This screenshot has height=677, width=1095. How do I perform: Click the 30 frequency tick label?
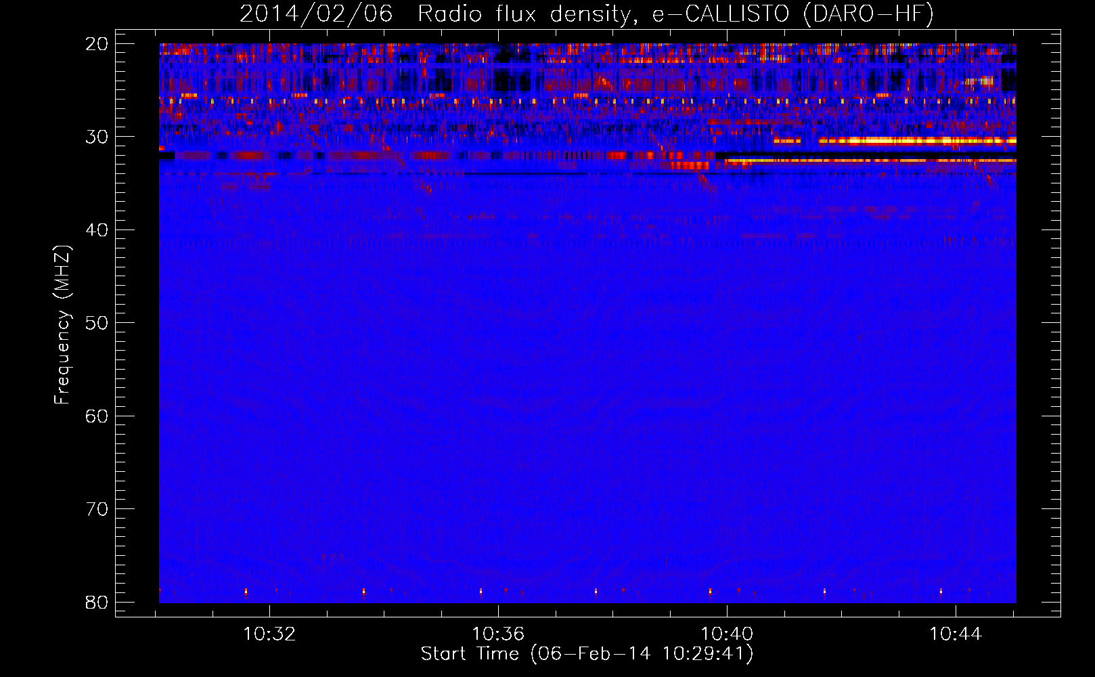tap(97, 137)
